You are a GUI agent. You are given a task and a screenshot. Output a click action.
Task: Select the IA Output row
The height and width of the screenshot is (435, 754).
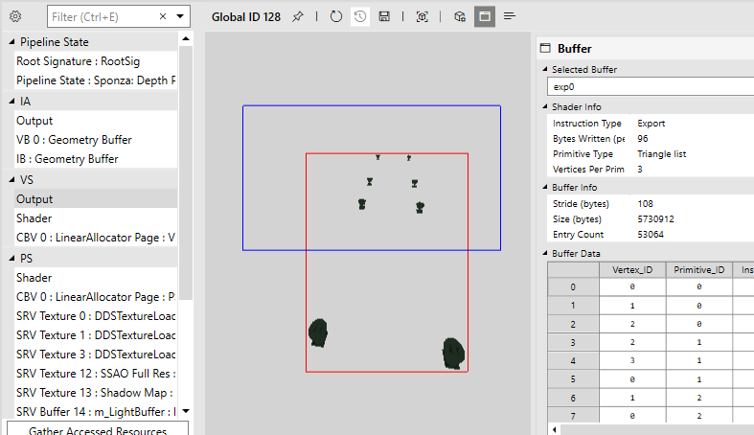pyautogui.click(x=96, y=121)
